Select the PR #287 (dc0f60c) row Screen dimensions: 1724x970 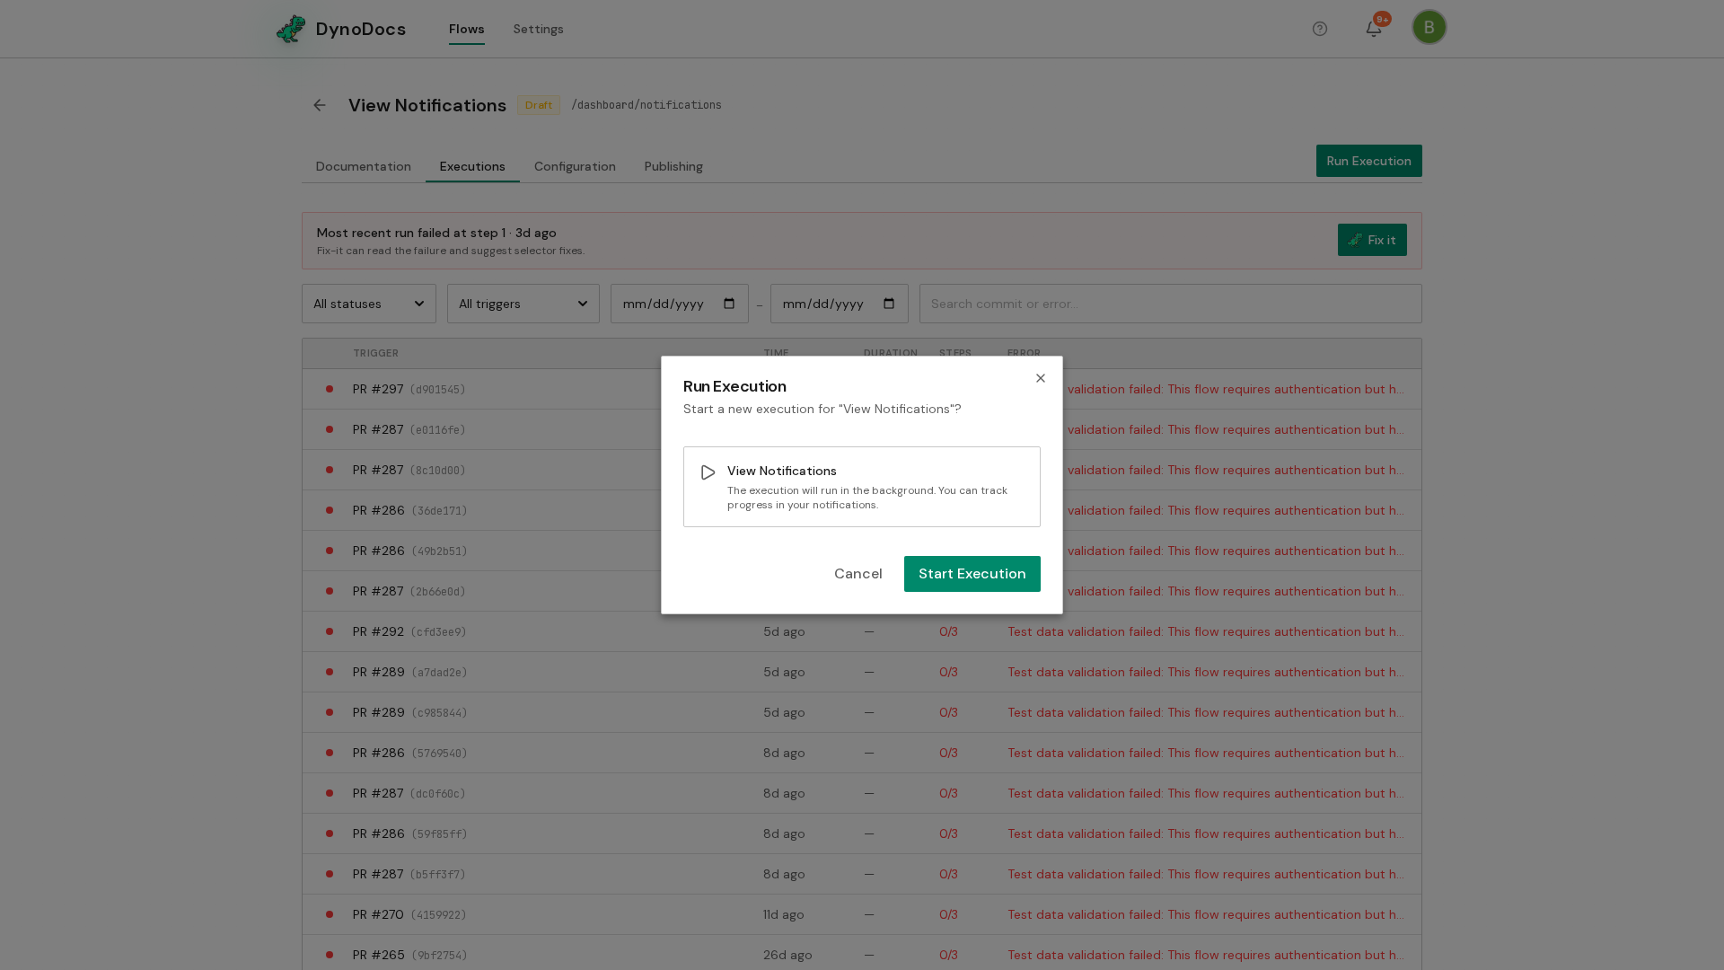tap(862, 793)
